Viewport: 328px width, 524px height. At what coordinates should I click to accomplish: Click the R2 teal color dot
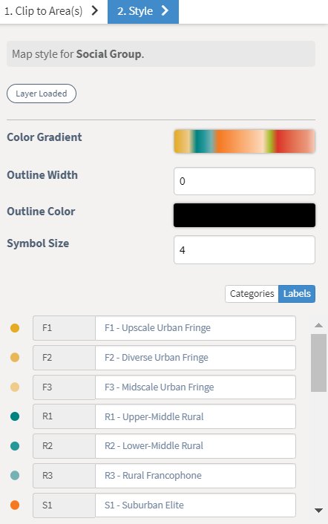click(15, 446)
